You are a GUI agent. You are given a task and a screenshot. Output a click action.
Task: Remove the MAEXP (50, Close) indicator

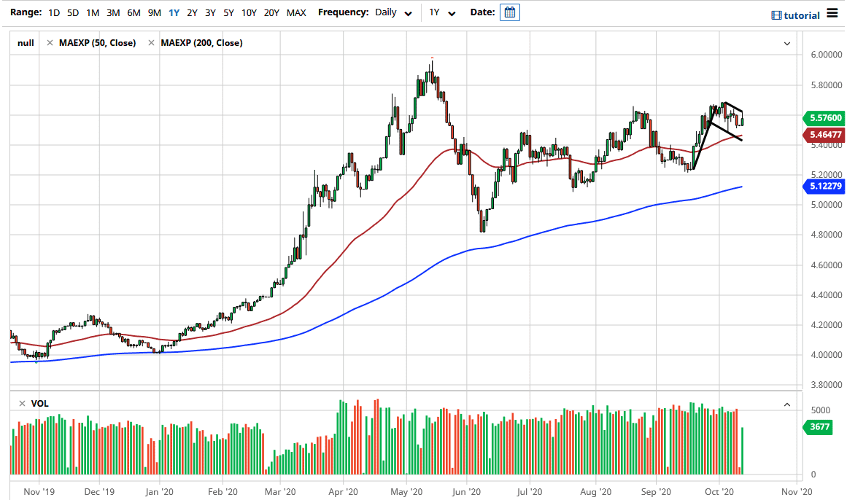pos(50,42)
